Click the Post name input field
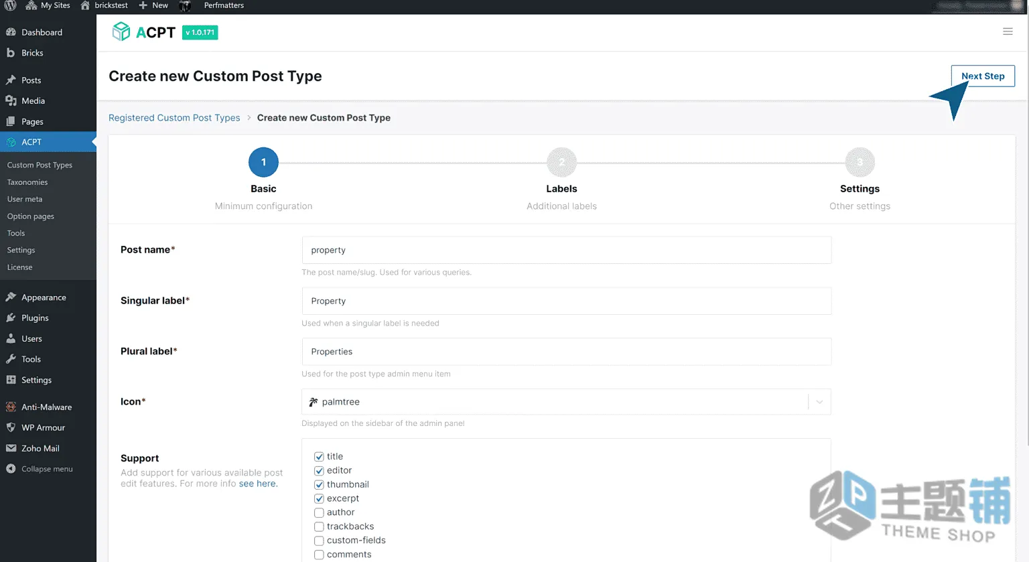 (x=566, y=250)
